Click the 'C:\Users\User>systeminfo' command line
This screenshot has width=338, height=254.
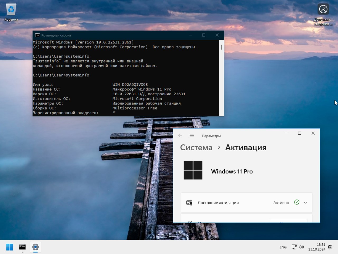click(61, 75)
